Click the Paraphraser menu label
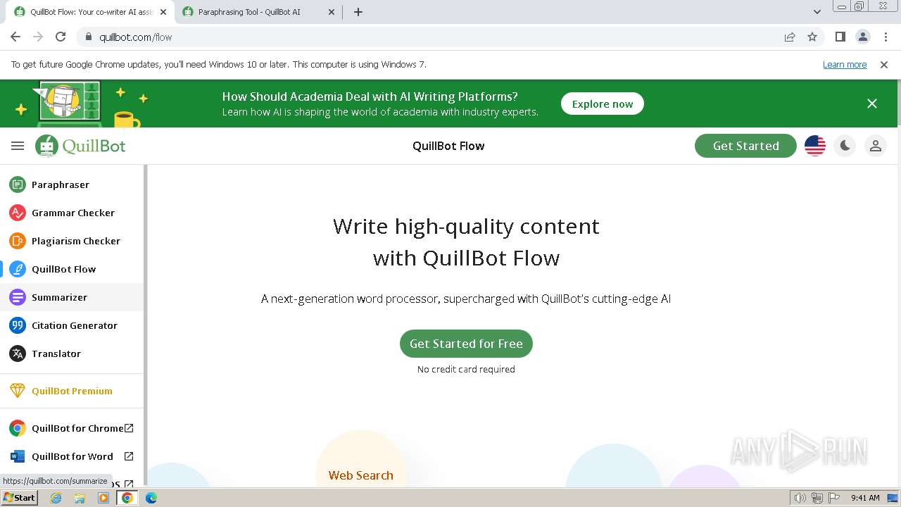 61,184
